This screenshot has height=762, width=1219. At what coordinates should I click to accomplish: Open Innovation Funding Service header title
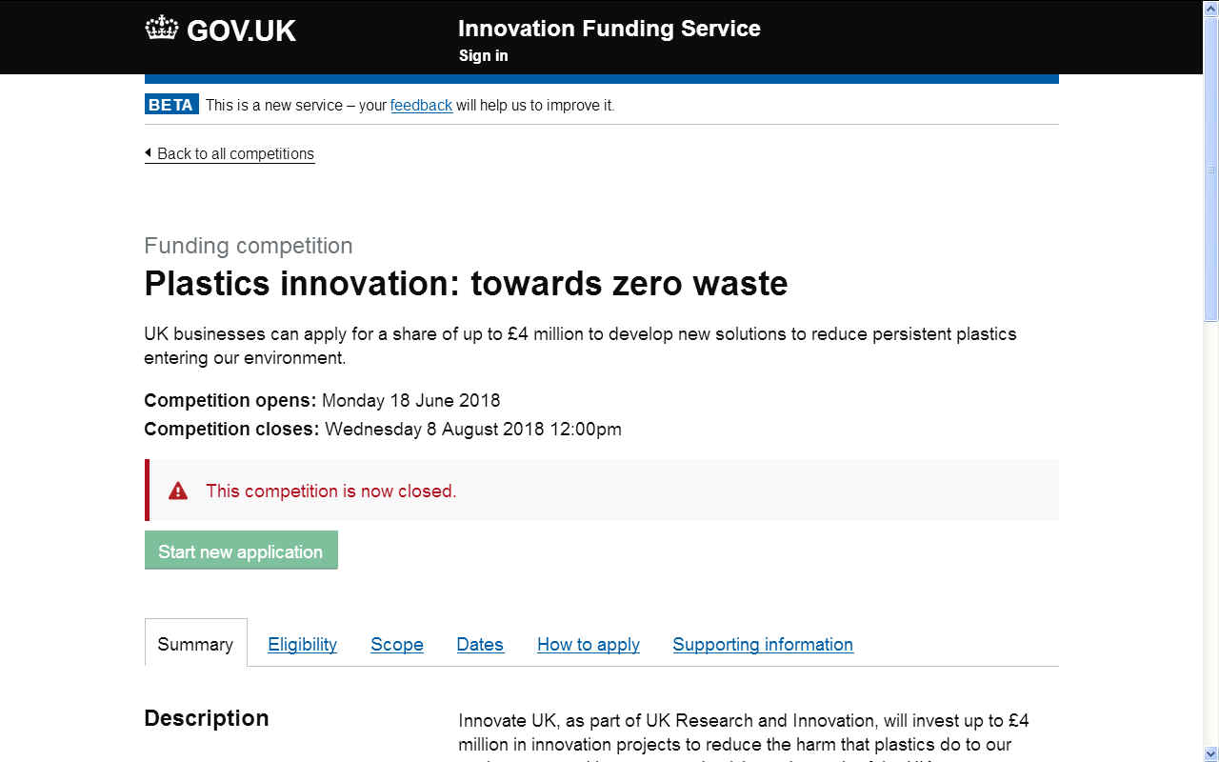609,29
